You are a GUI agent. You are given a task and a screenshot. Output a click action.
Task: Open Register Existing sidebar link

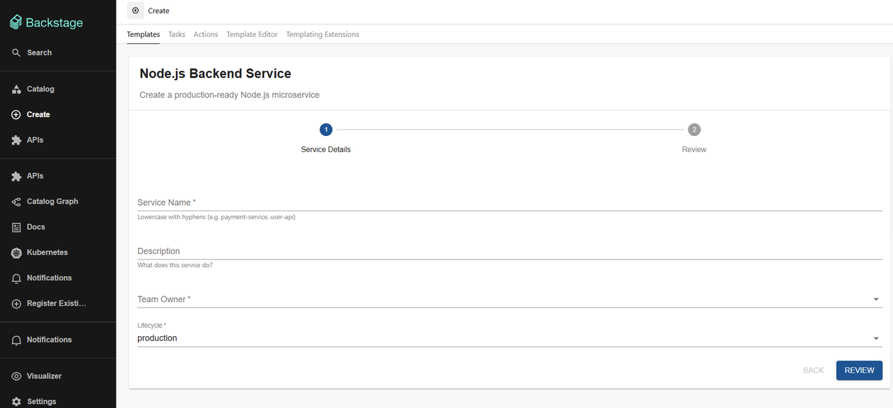[58, 304]
